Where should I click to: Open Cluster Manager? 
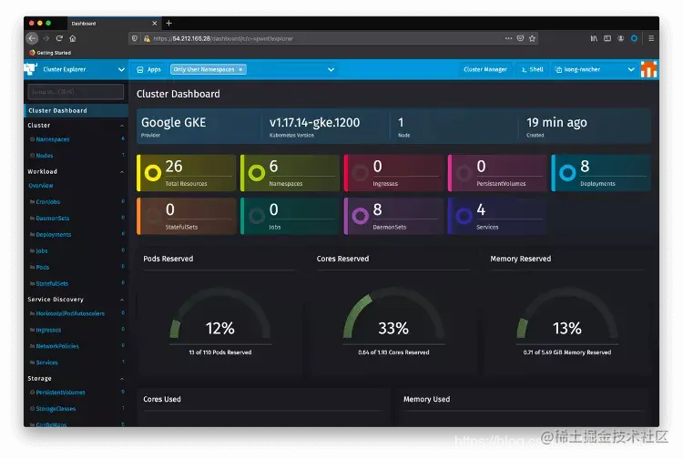pos(485,69)
